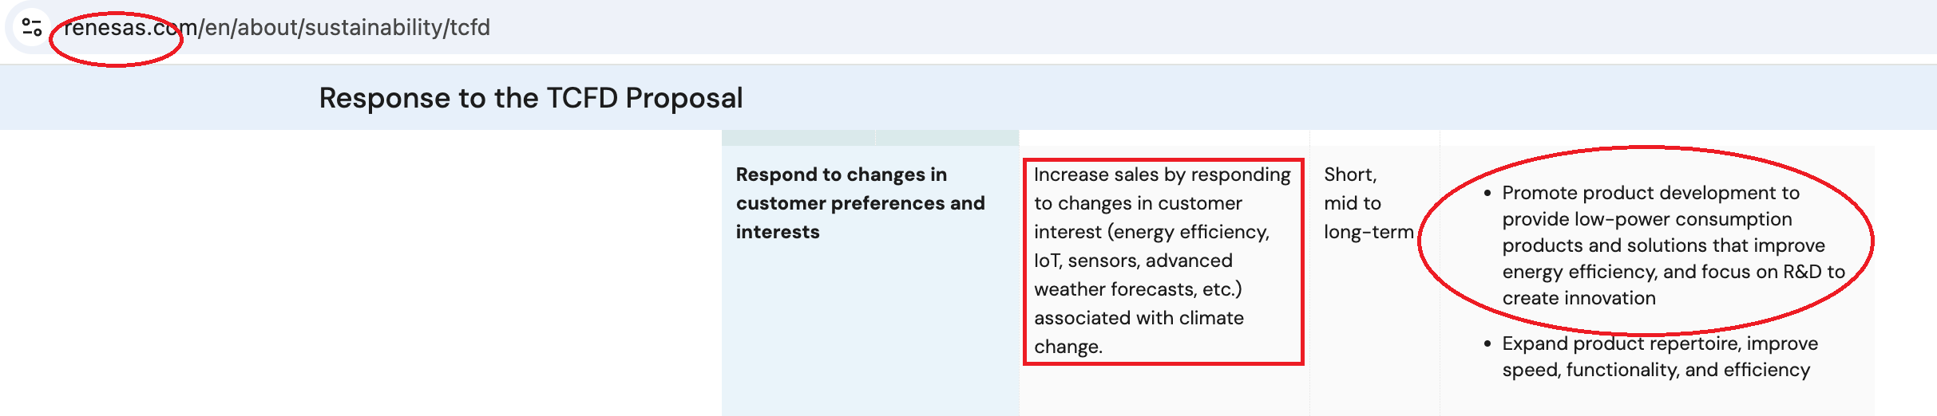This screenshot has height=416, width=1937.
Task: Click the "customer preferences and" bold line
Action: coord(860,203)
